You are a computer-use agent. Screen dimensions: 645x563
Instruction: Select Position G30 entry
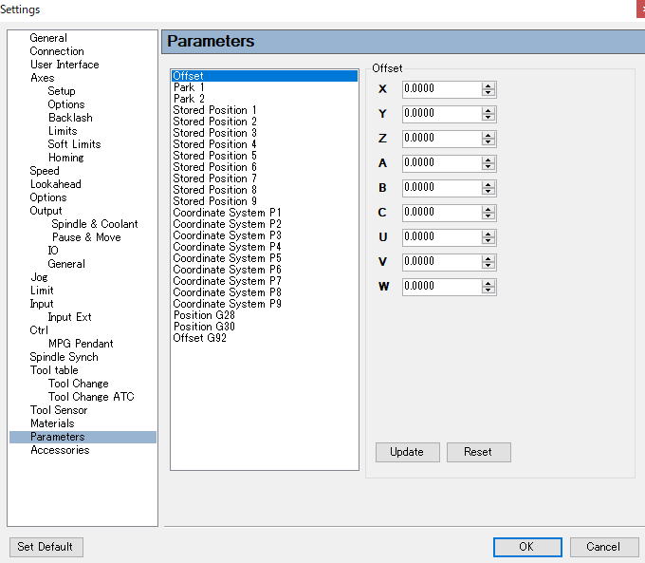(204, 327)
